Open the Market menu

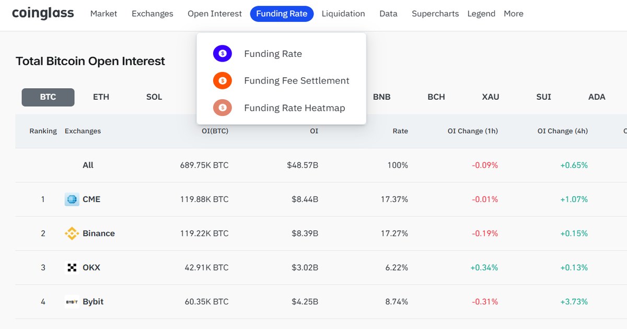tap(103, 14)
